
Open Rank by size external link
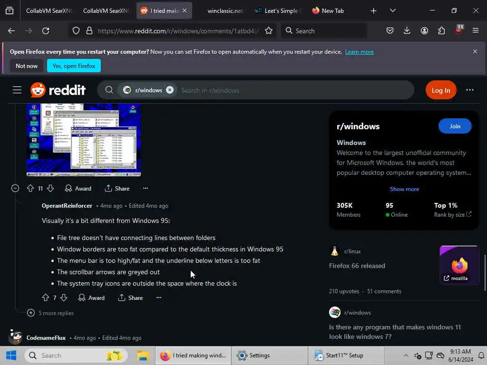pyautogui.click(x=453, y=214)
